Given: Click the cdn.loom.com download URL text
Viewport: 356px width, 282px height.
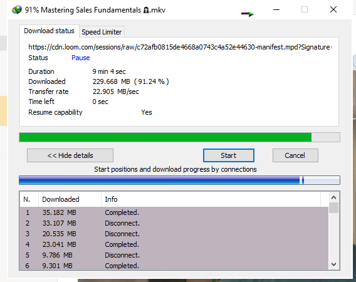Looking at the screenshot, I should tap(180, 47).
